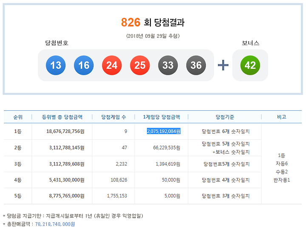Click total prize 18,676,728,756원
The width and height of the screenshot is (306, 227).
point(65,132)
